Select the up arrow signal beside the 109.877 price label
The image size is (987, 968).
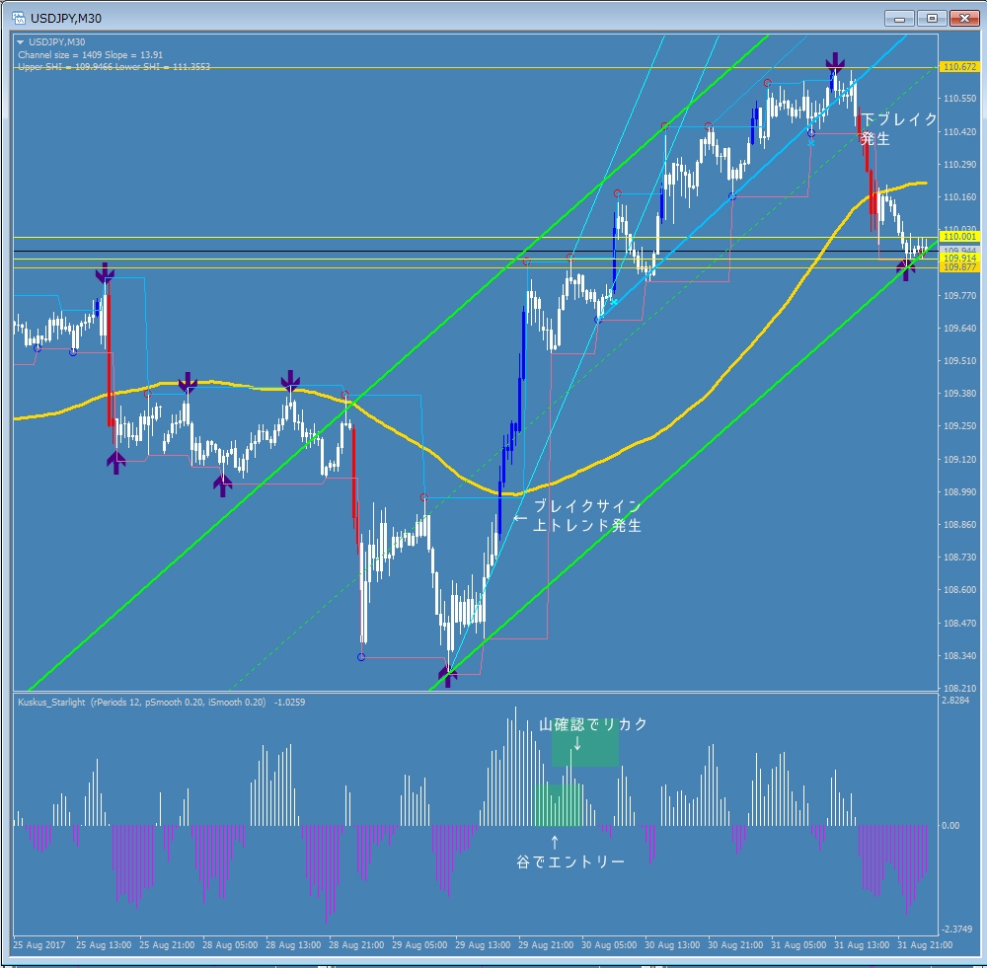coord(906,267)
